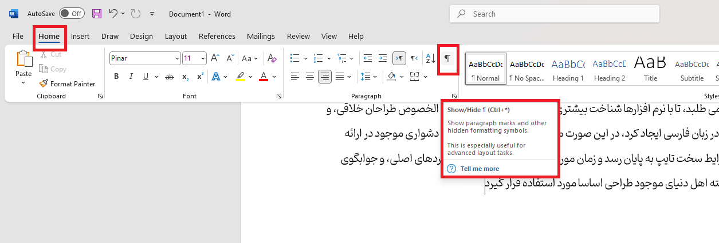Apply the Title style
The width and height of the screenshot is (719, 243).
point(650,69)
